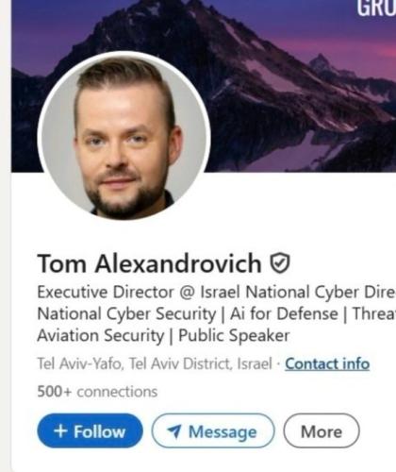Click the verification shield badge beside the name
Screen dimensions: 396x472
coord(280,263)
